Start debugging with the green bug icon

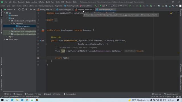(x=140, y=6)
